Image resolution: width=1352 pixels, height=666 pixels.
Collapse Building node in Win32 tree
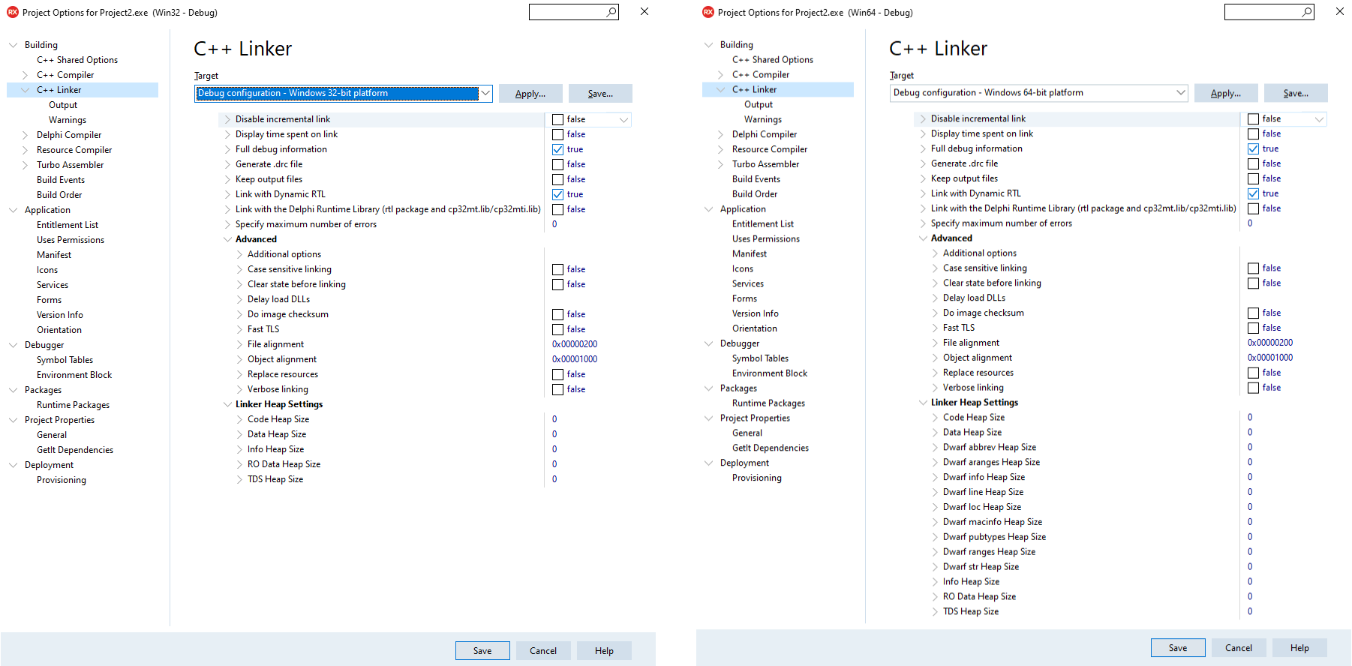(13, 45)
